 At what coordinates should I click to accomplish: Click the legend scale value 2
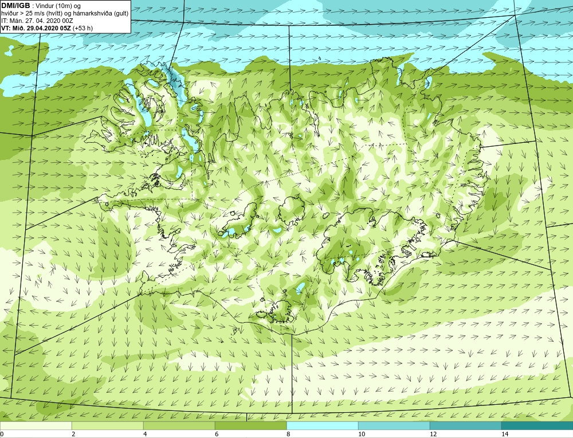click(x=73, y=434)
